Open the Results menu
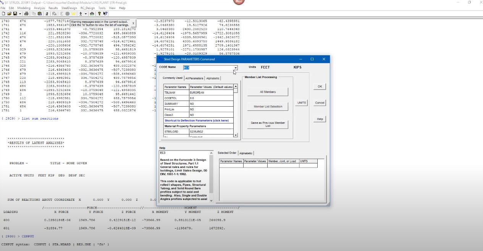Image resolution: width=483 pixels, height=251 pixels. [x=53, y=8]
